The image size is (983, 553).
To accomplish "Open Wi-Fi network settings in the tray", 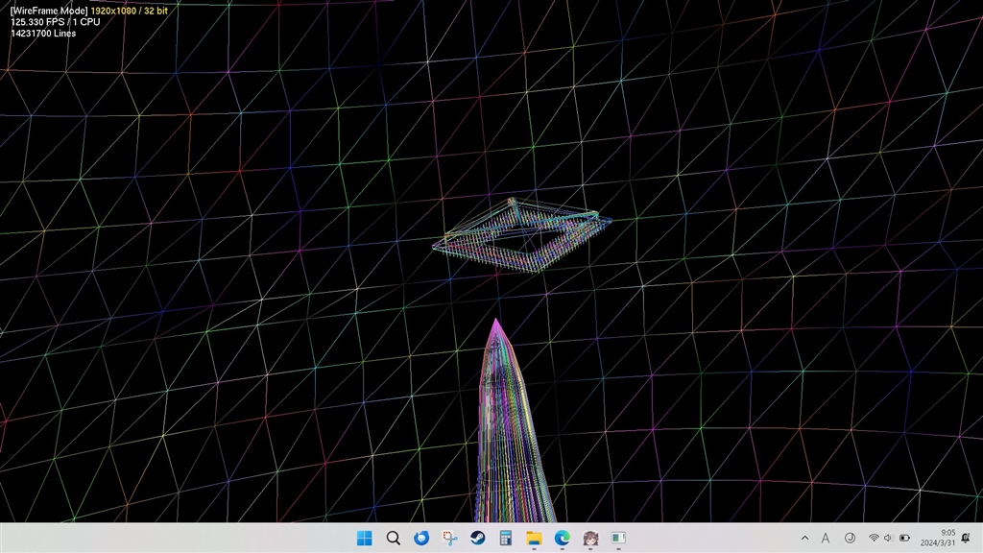I will (874, 538).
